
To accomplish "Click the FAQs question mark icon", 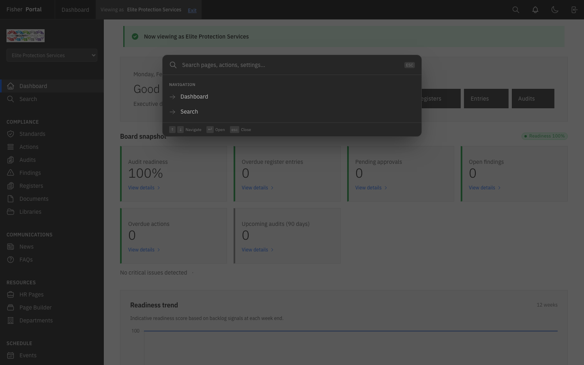I will click(x=11, y=260).
